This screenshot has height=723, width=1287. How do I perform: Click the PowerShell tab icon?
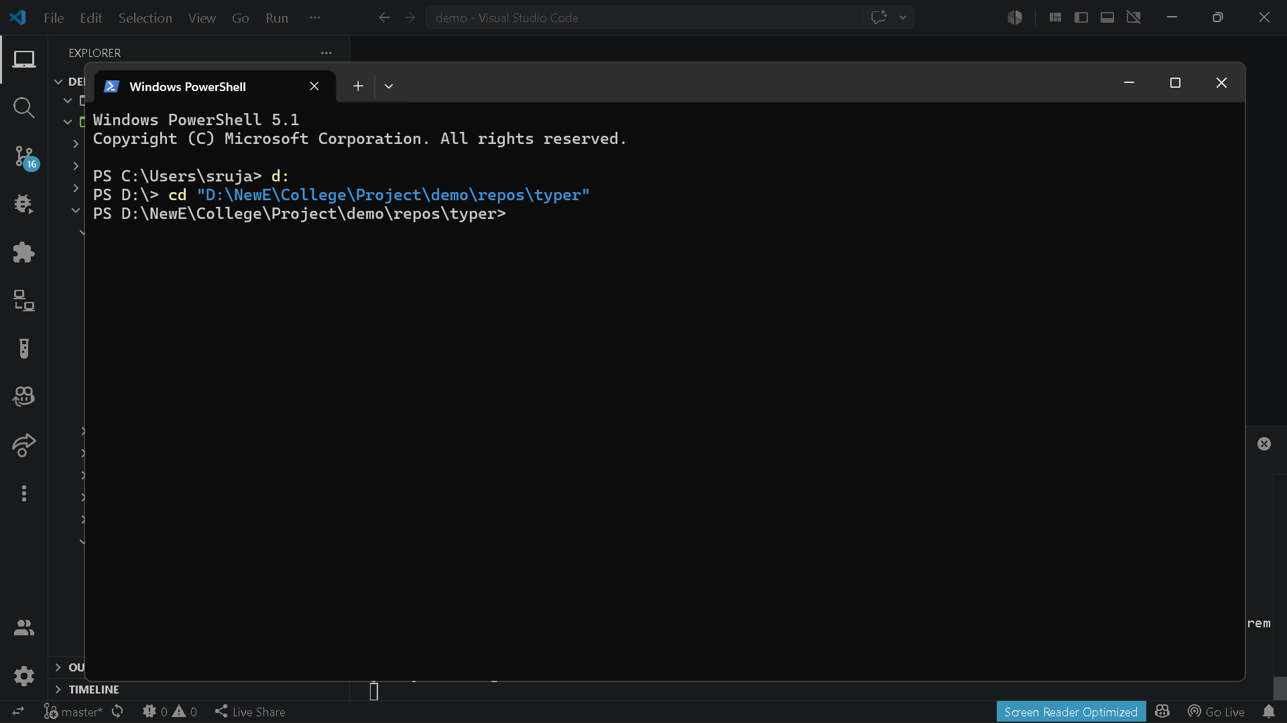point(112,86)
